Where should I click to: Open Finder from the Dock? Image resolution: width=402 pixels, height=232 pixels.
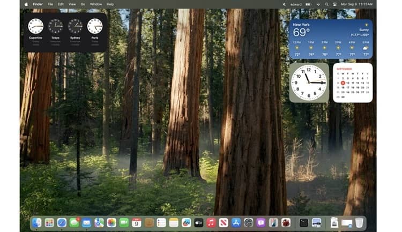click(37, 223)
